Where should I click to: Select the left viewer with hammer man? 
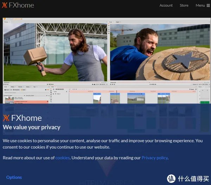tap(55, 52)
